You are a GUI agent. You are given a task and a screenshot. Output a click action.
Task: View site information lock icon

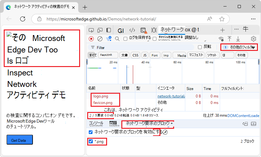coord(39,19)
